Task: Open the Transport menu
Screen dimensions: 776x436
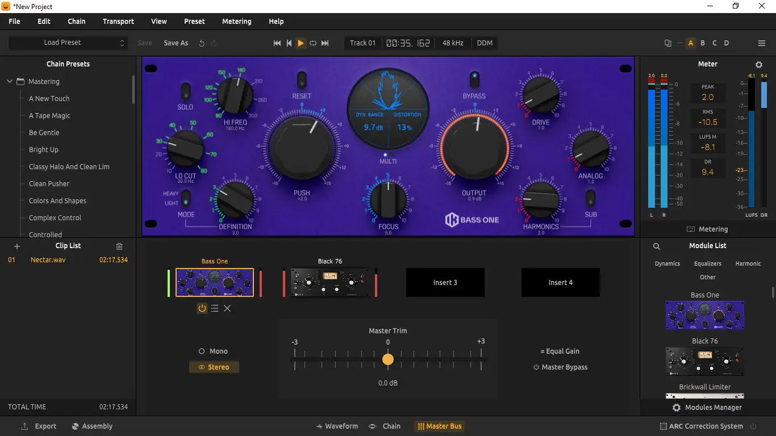Action: (x=118, y=22)
